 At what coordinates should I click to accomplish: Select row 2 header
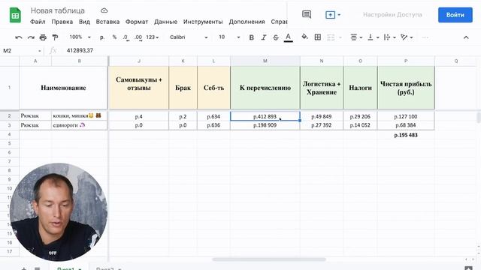[10, 116]
